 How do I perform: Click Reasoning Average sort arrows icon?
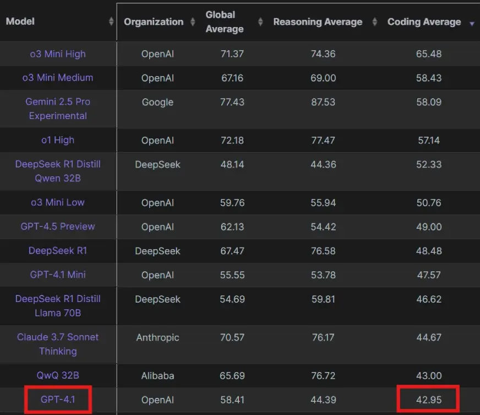(x=375, y=22)
